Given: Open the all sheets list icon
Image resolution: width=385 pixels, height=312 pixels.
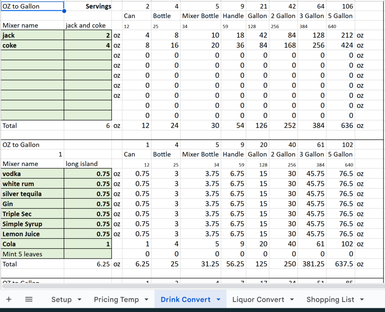Looking at the screenshot, I should pos(29,299).
